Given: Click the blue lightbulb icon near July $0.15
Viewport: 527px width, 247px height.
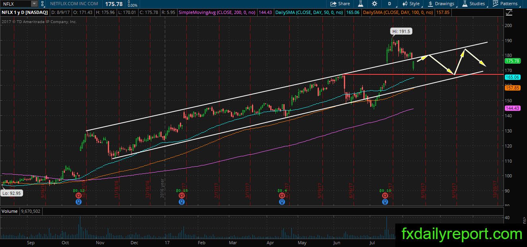Looking at the screenshot, I should coord(385,202).
